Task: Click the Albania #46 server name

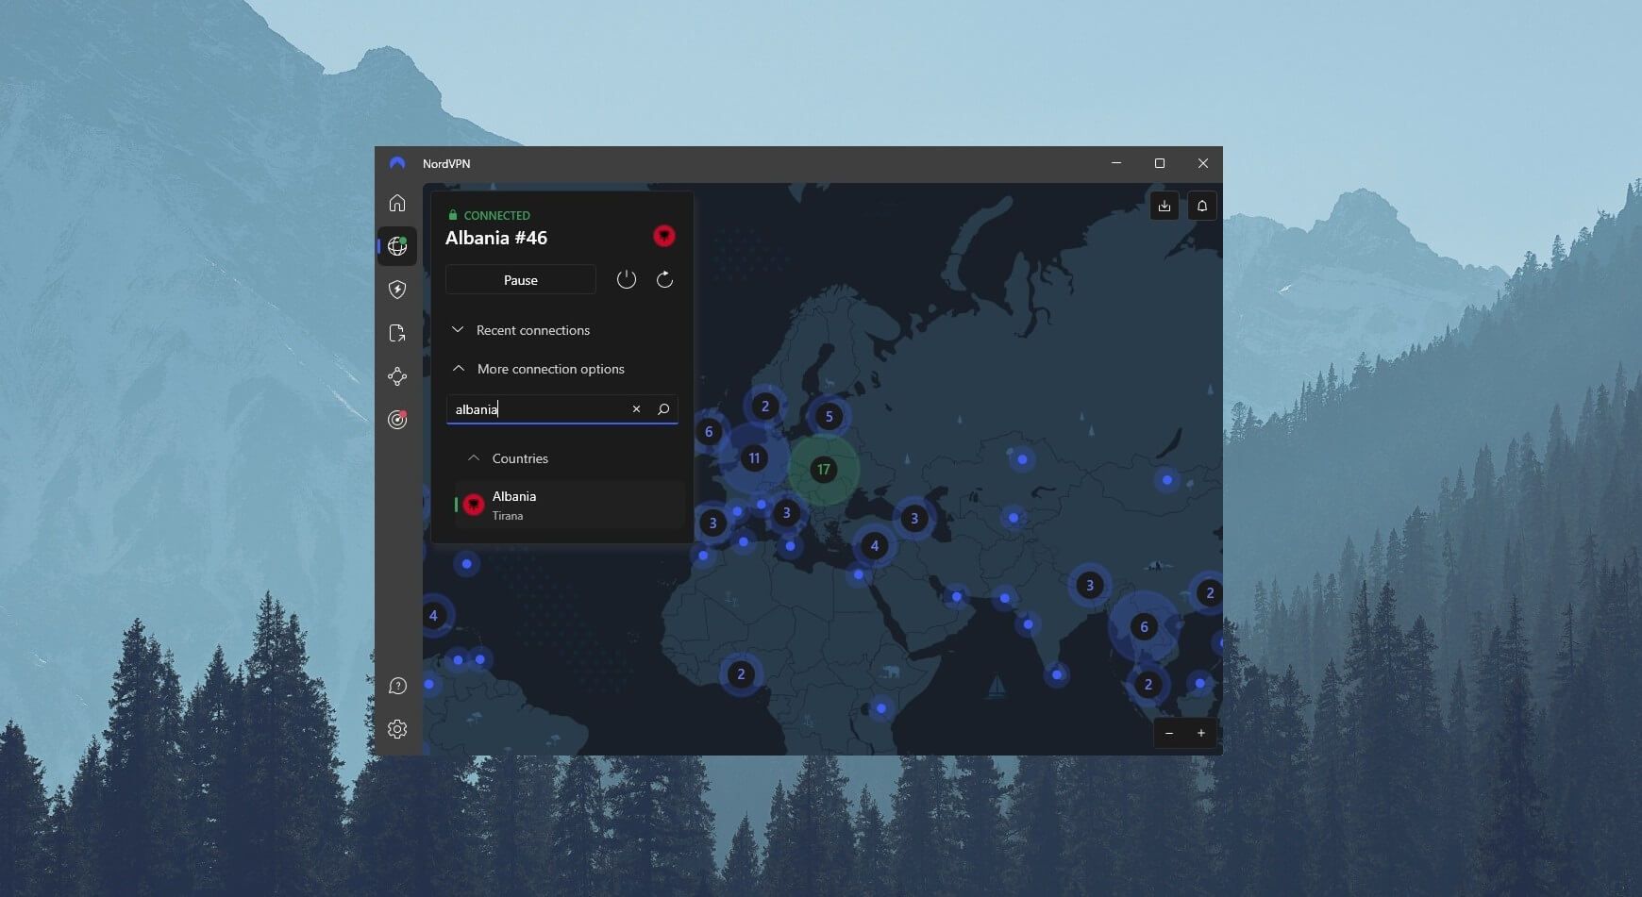Action: (x=496, y=238)
